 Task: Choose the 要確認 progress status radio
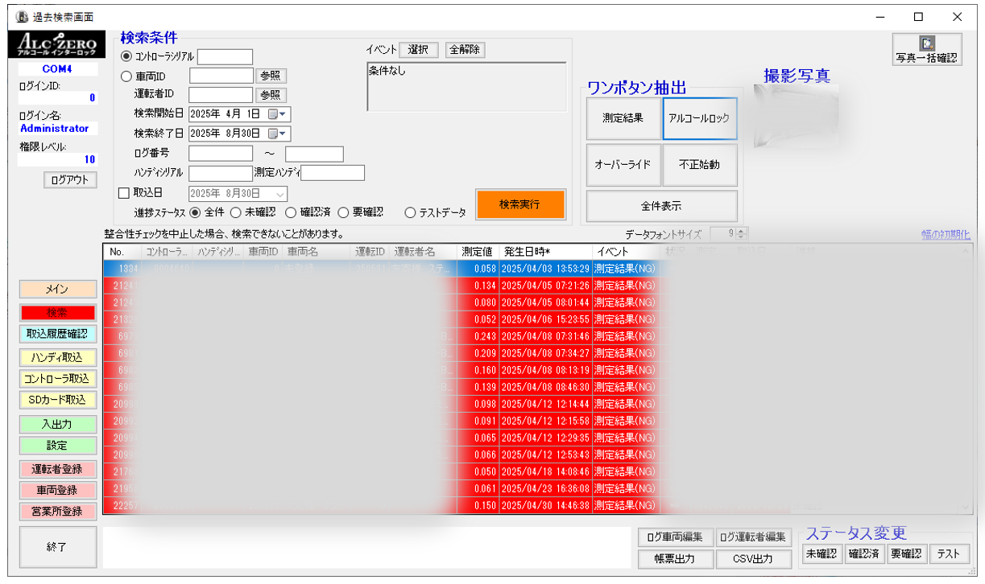point(343,212)
